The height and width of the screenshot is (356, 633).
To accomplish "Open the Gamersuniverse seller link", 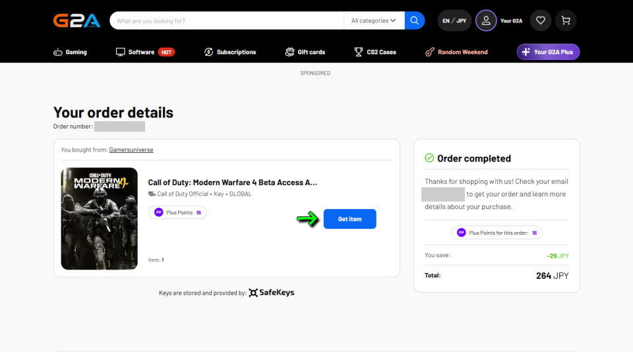I will tap(131, 150).
